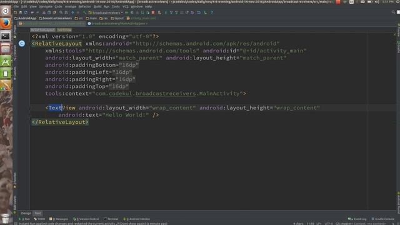This screenshot has height=225, width=400.
Task: Open the Refactor menu
Action: pos(85,7)
